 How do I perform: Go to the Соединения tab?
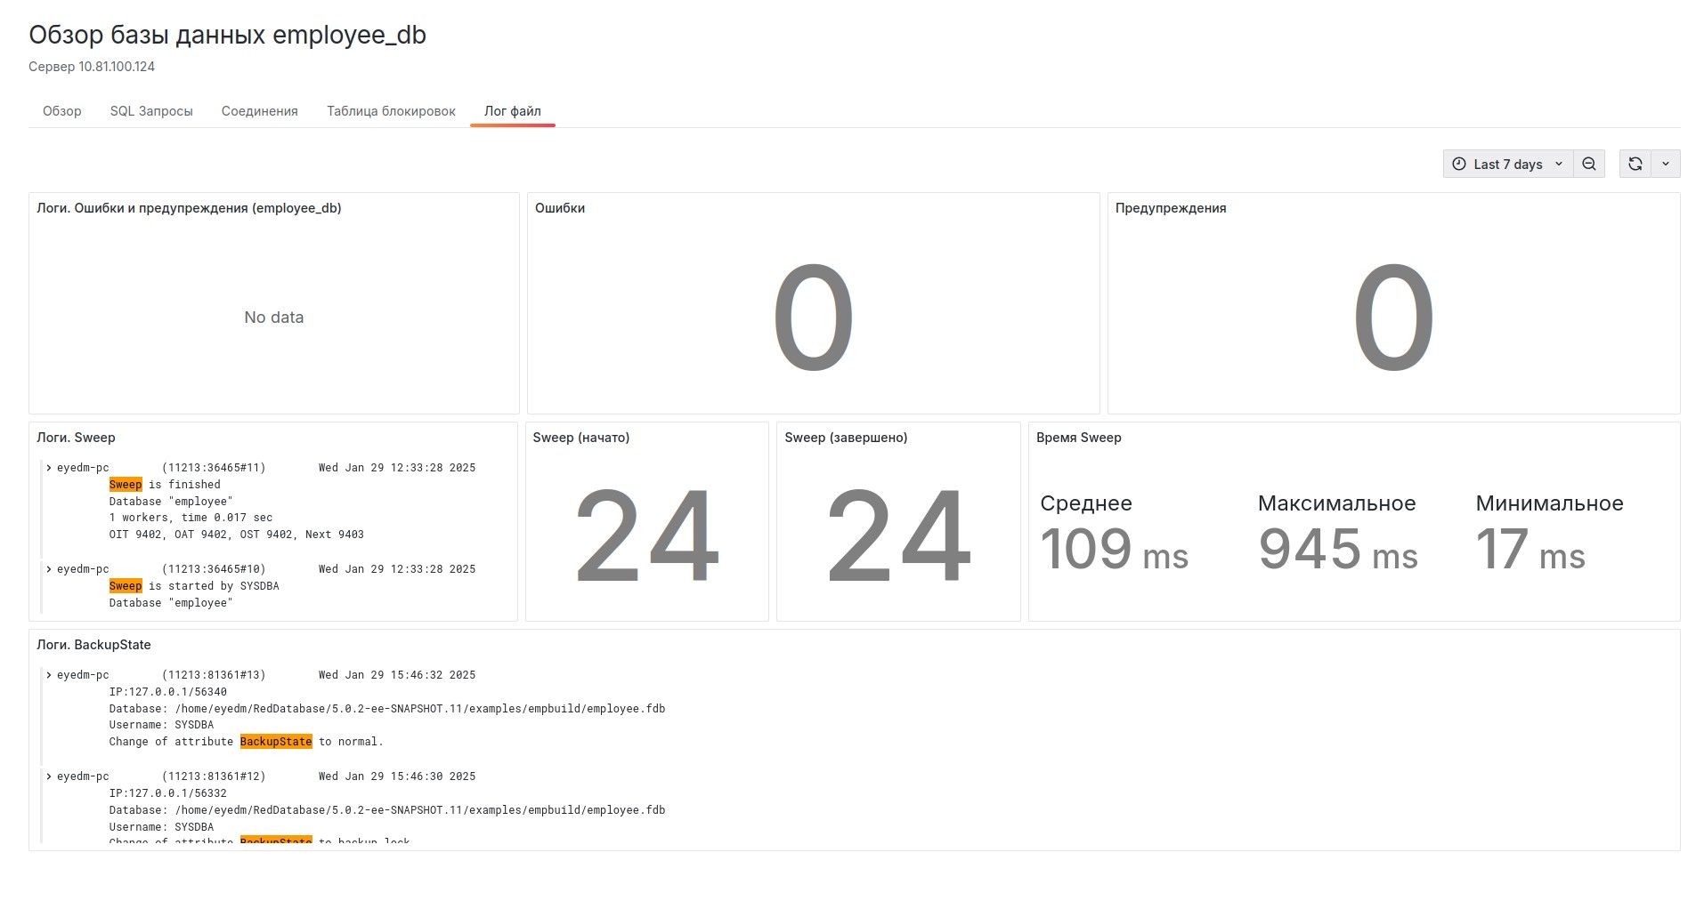point(259,111)
